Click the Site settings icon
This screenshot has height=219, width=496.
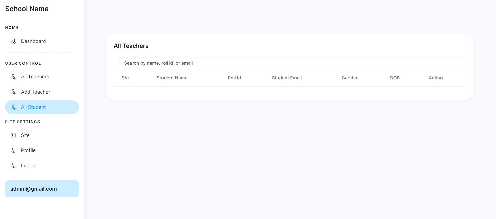(x=13, y=135)
